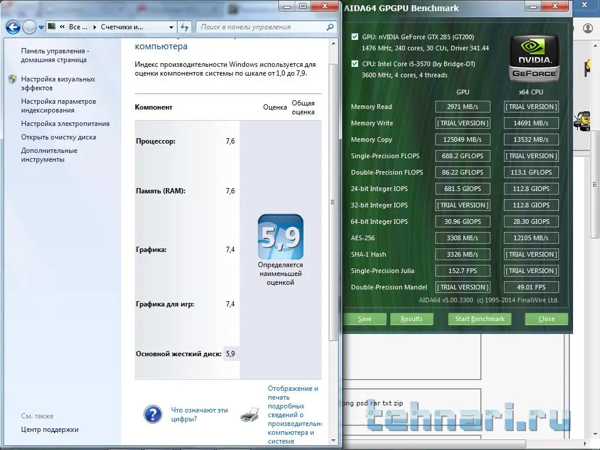Open 'Дополнительные инструменты' link
The height and width of the screenshot is (450, 600).
[49, 155]
